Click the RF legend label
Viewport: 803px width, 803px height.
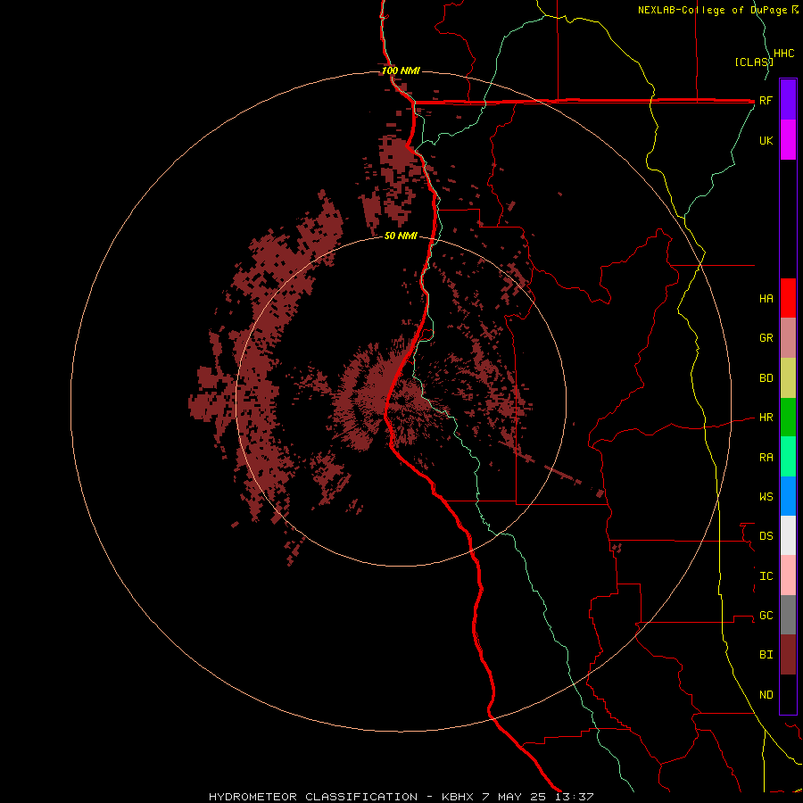[766, 101]
